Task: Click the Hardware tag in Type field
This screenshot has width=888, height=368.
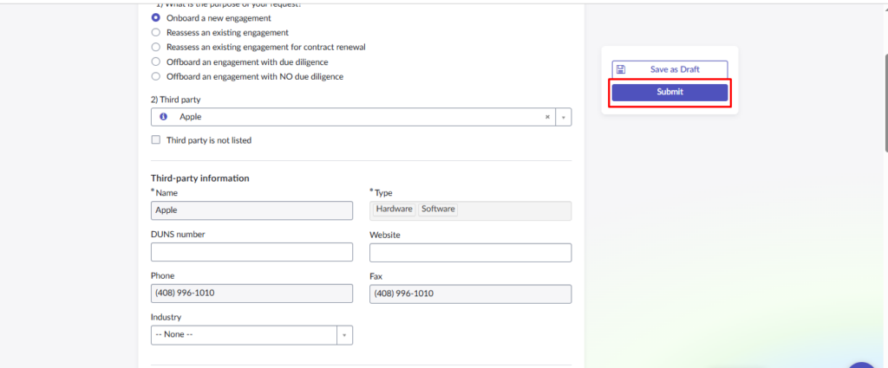Action: pyautogui.click(x=394, y=210)
